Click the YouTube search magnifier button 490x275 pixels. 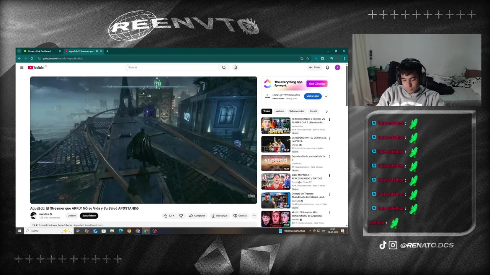[x=224, y=68]
